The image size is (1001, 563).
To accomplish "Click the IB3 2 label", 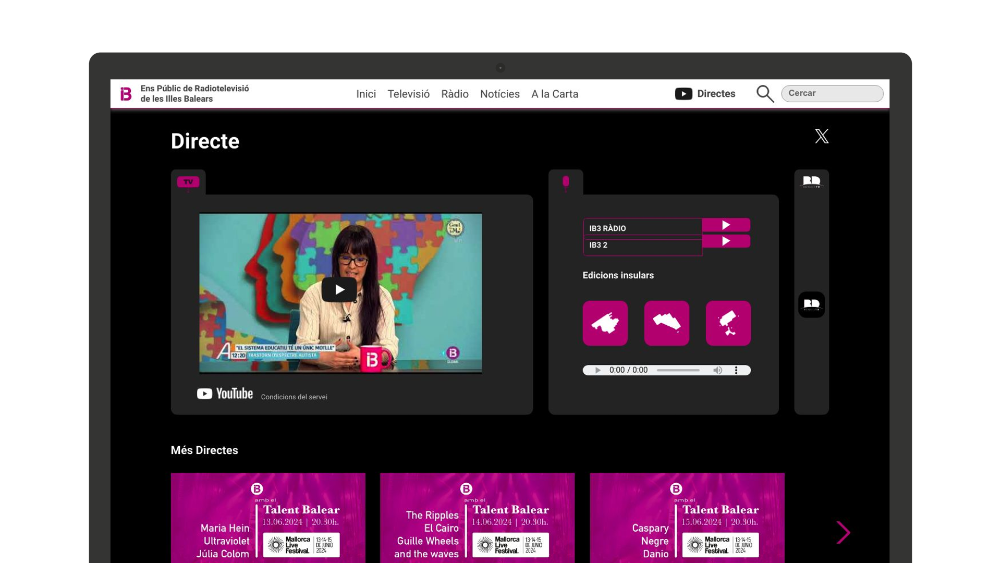I will click(598, 245).
